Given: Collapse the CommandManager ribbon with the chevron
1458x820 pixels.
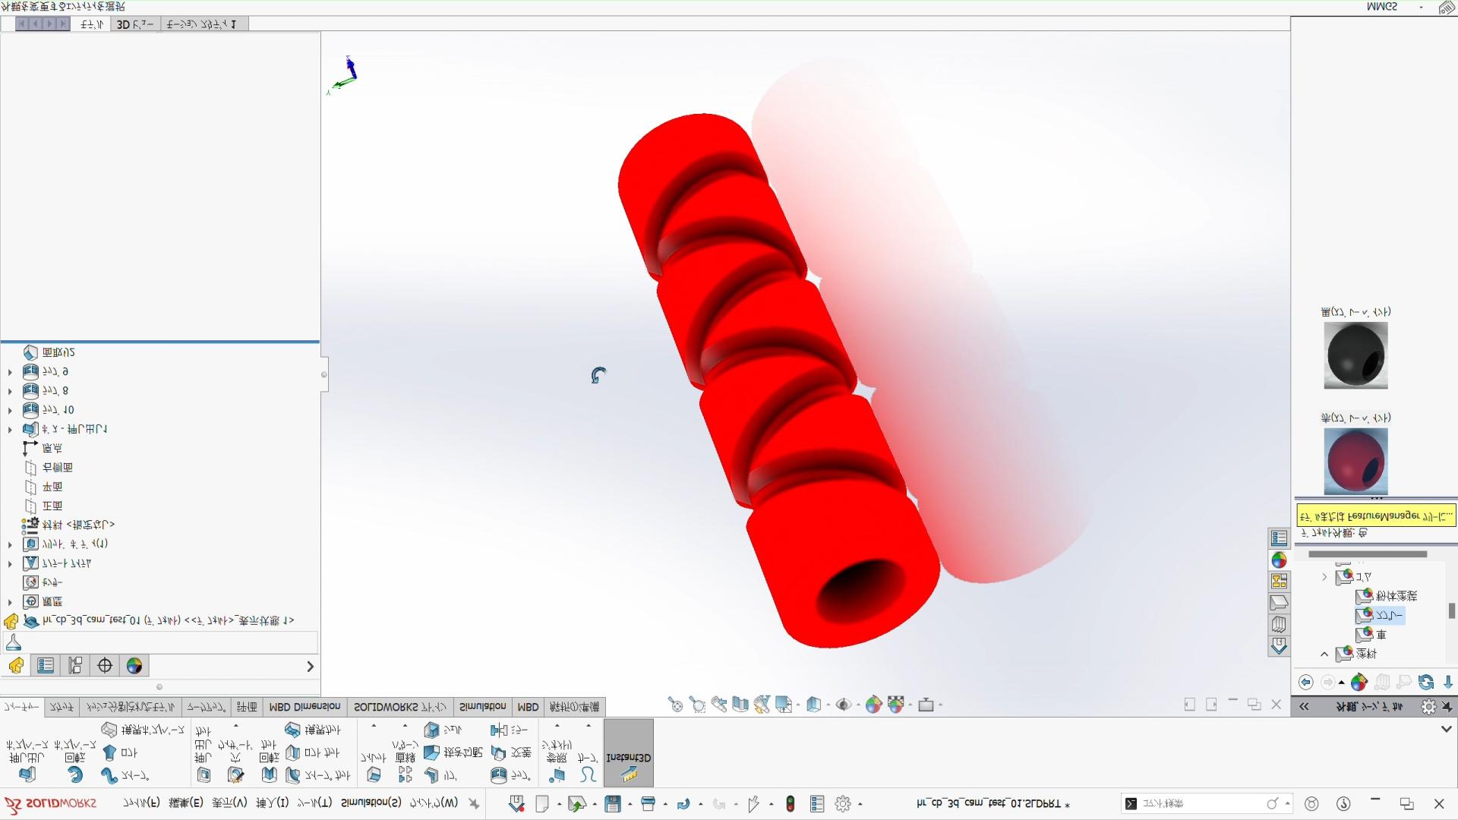Looking at the screenshot, I should [x=1447, y=730].
